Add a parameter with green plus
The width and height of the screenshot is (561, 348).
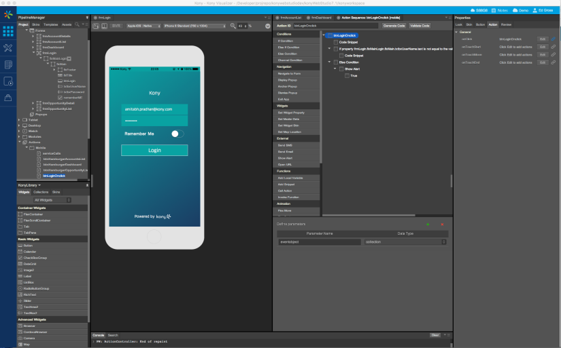point(428,224)
